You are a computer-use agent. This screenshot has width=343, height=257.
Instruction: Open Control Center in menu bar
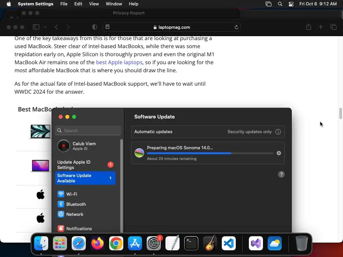291,4
